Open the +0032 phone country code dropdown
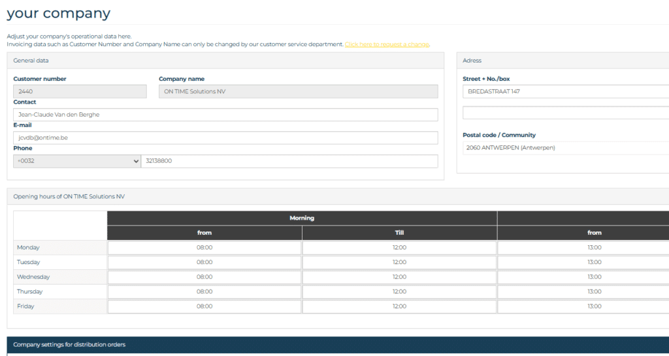 click(x=76, y=161)
